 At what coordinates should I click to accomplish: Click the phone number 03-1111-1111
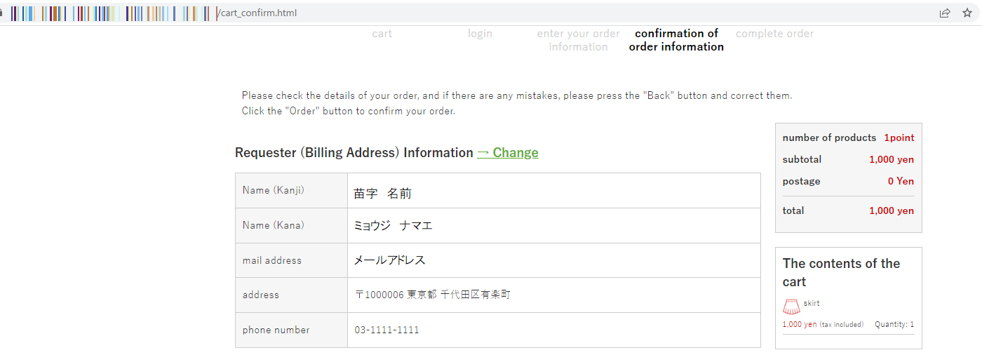click(386, 330)
